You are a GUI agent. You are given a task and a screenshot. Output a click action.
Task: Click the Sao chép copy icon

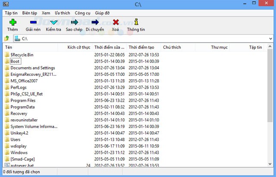click(75, 22)
